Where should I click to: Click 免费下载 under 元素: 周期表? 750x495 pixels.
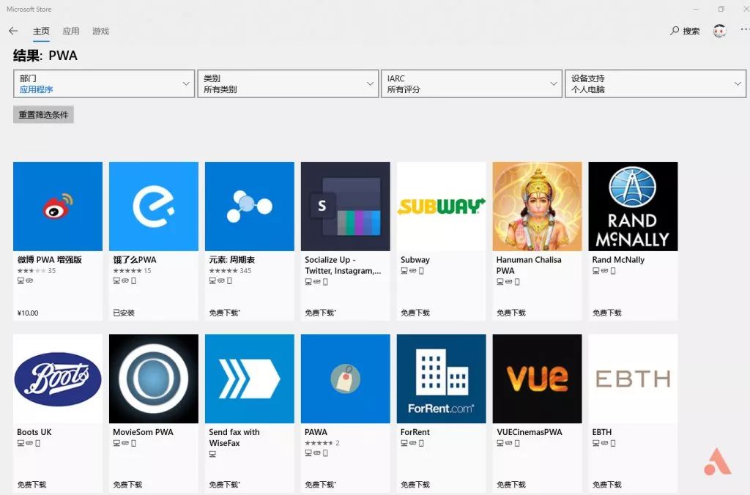(x=224, y=313)
